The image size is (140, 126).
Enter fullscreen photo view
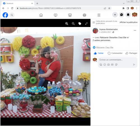point(86,24)
